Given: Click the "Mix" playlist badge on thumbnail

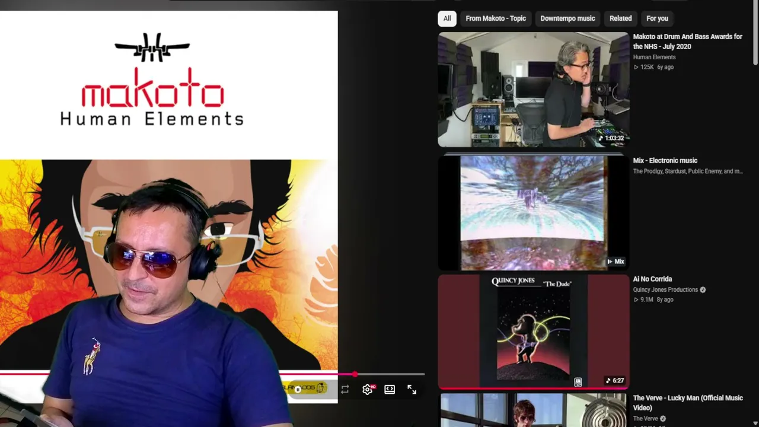Looking at the screenshot, I should point(616,262).
